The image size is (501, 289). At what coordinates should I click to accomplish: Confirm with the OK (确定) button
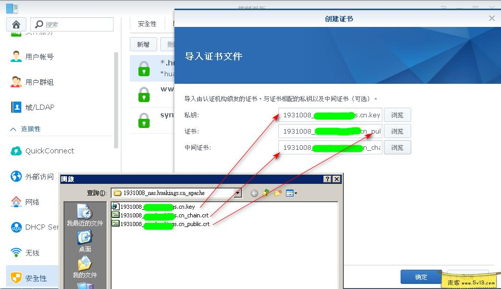421,277
